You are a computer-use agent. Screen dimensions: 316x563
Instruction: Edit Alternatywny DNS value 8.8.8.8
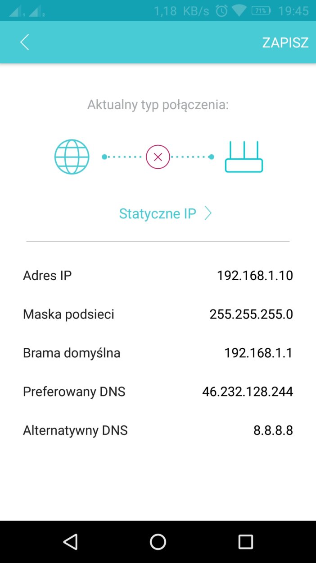(x=273, y=430)
